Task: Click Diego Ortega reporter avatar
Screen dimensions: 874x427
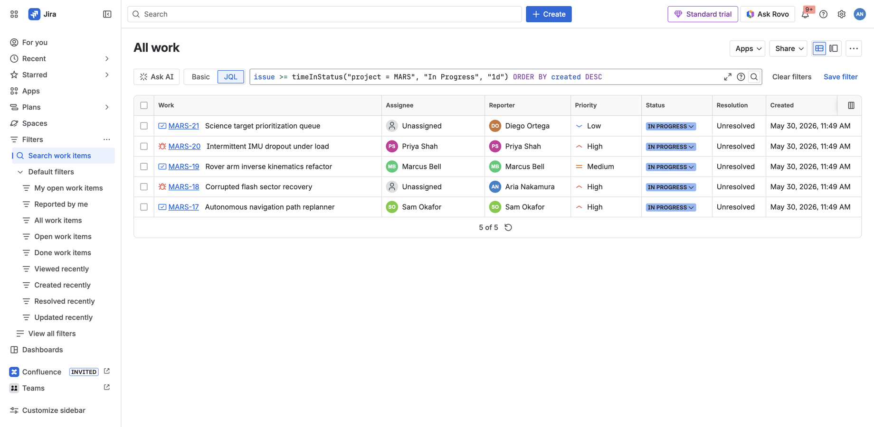Action: point(495,126)
